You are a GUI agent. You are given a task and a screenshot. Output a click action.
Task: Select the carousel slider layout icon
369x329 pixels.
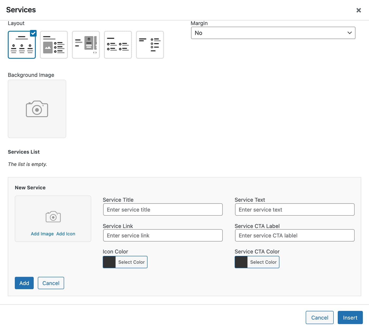click(x=86, y=45)
